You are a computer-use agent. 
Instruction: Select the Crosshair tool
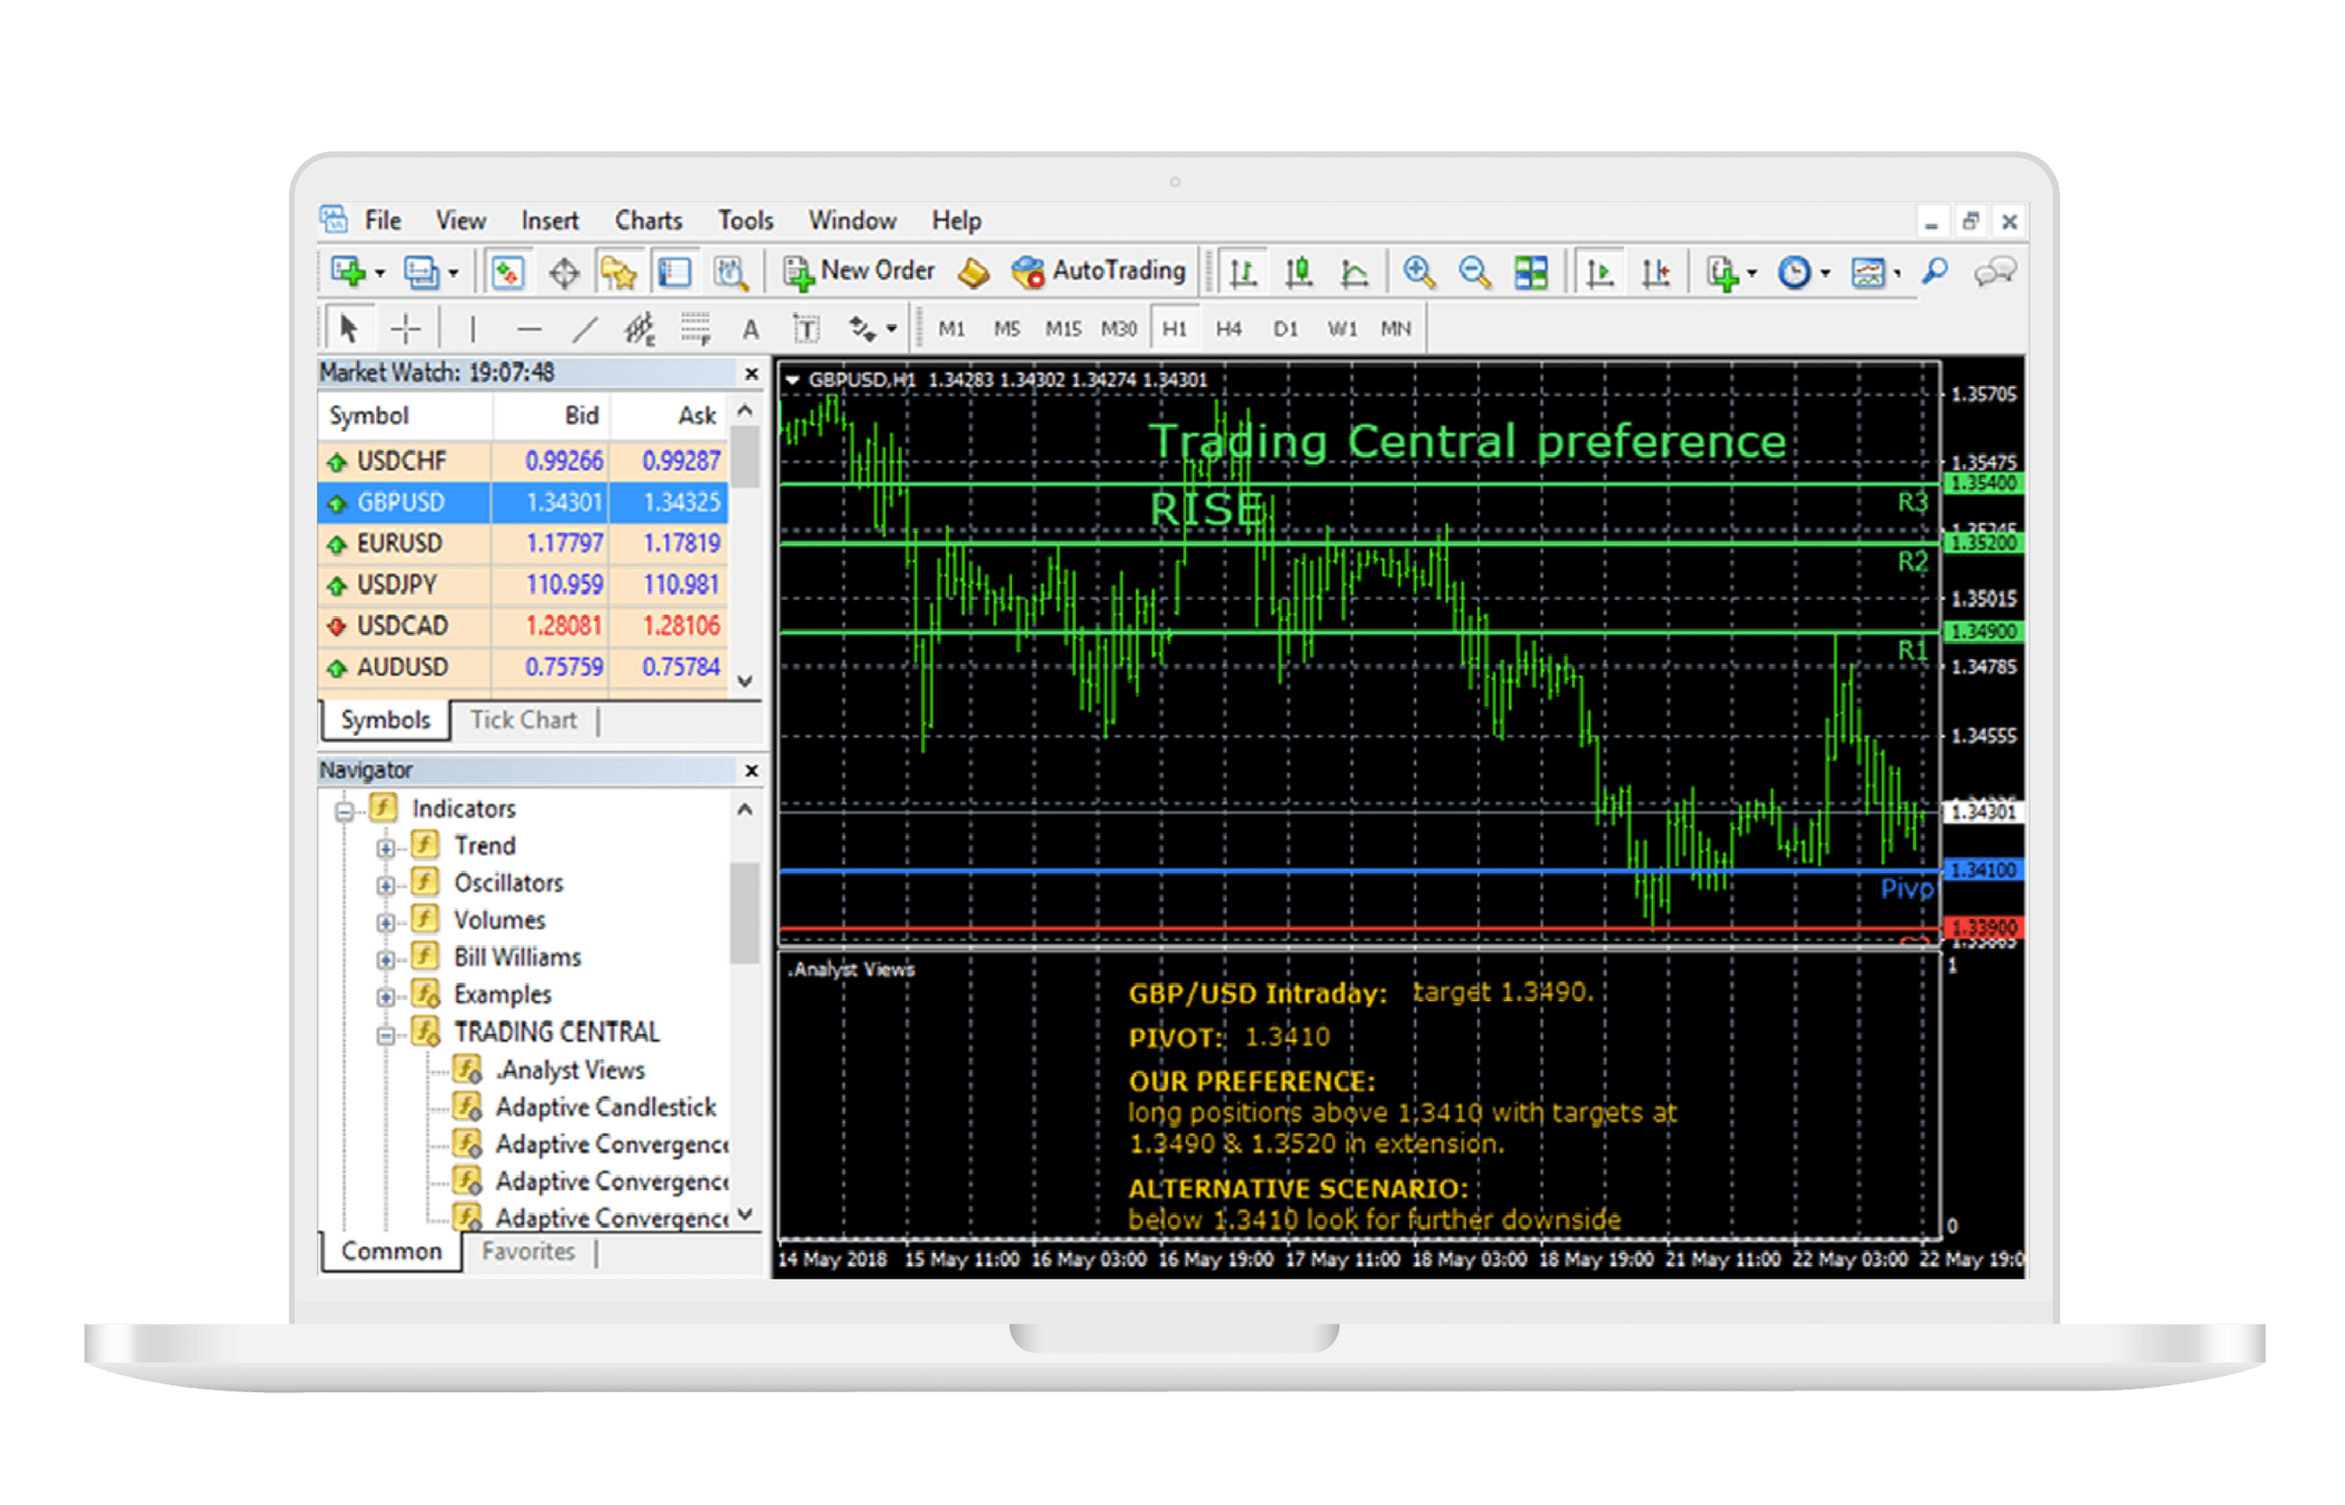click(404, 329)
